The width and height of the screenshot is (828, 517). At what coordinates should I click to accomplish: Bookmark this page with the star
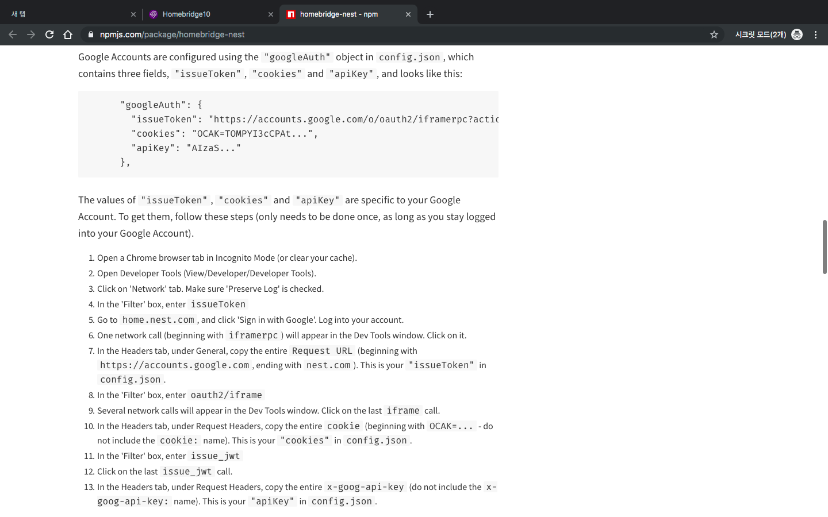tap(714, 34)
